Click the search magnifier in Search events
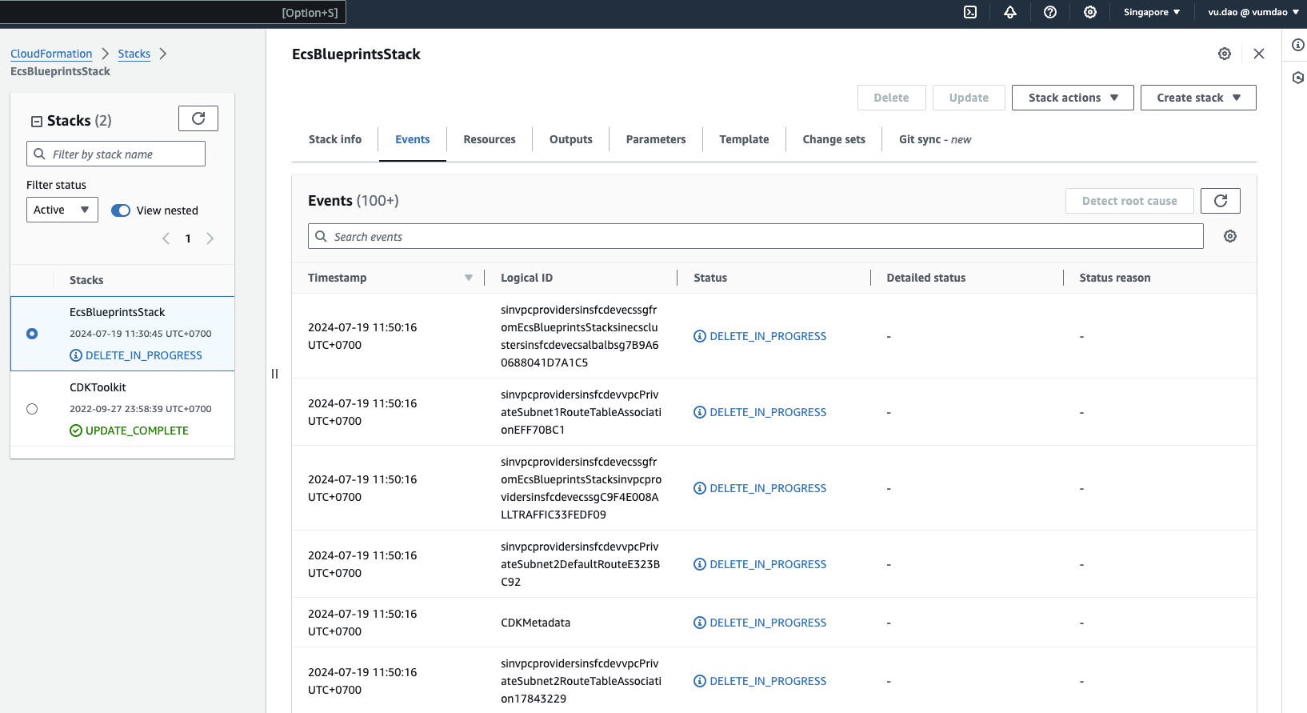This screenshot has height=713, width=1307. (322, 236)
